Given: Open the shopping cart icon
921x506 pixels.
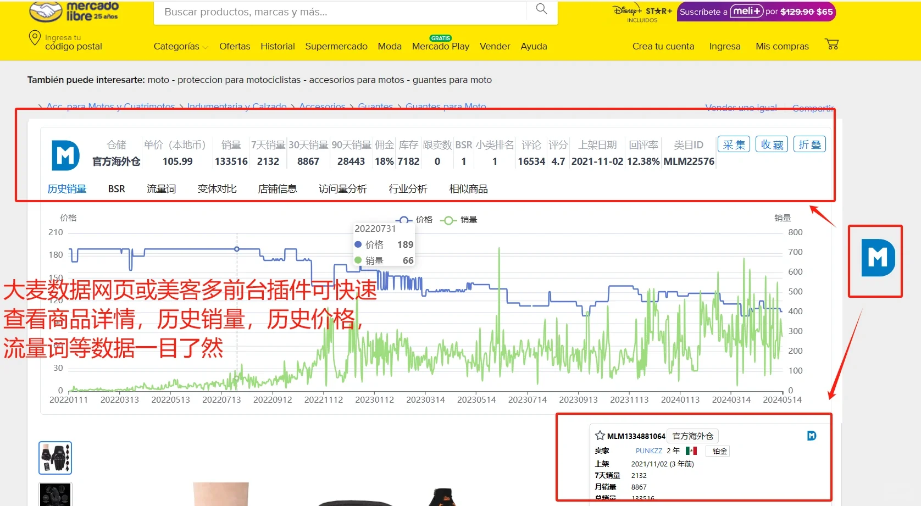Looking at the screenshot, I should (832, 45).
